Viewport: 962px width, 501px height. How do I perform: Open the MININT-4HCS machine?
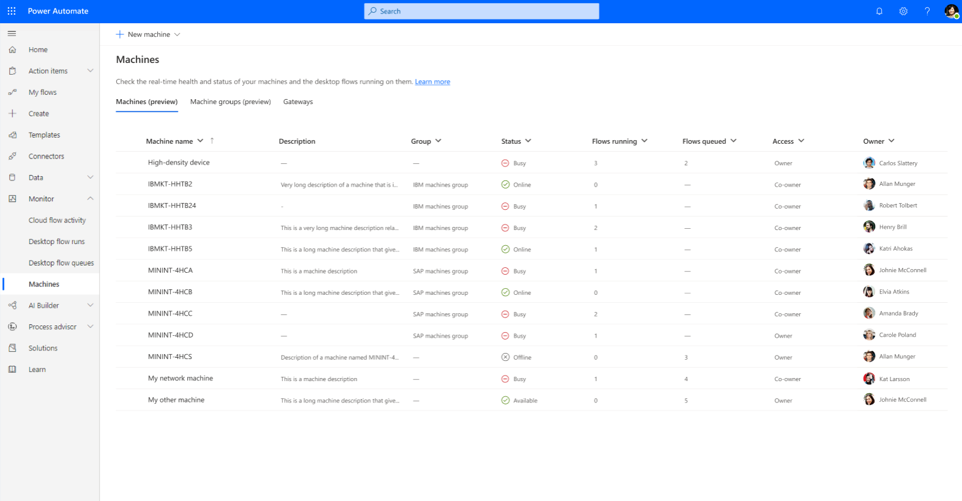[x=170, y=357]
